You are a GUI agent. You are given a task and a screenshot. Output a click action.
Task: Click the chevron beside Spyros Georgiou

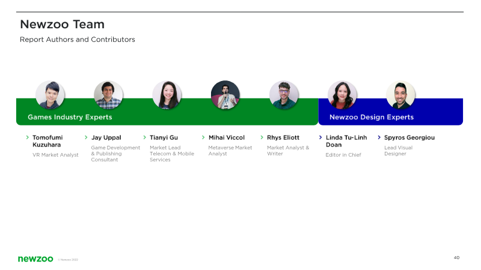[x=379, y=137]
